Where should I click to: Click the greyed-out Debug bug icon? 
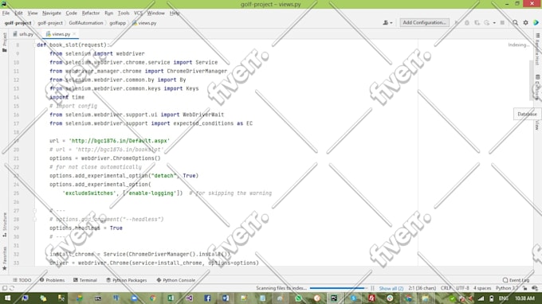pyautogui.click(x=466, y=23)
